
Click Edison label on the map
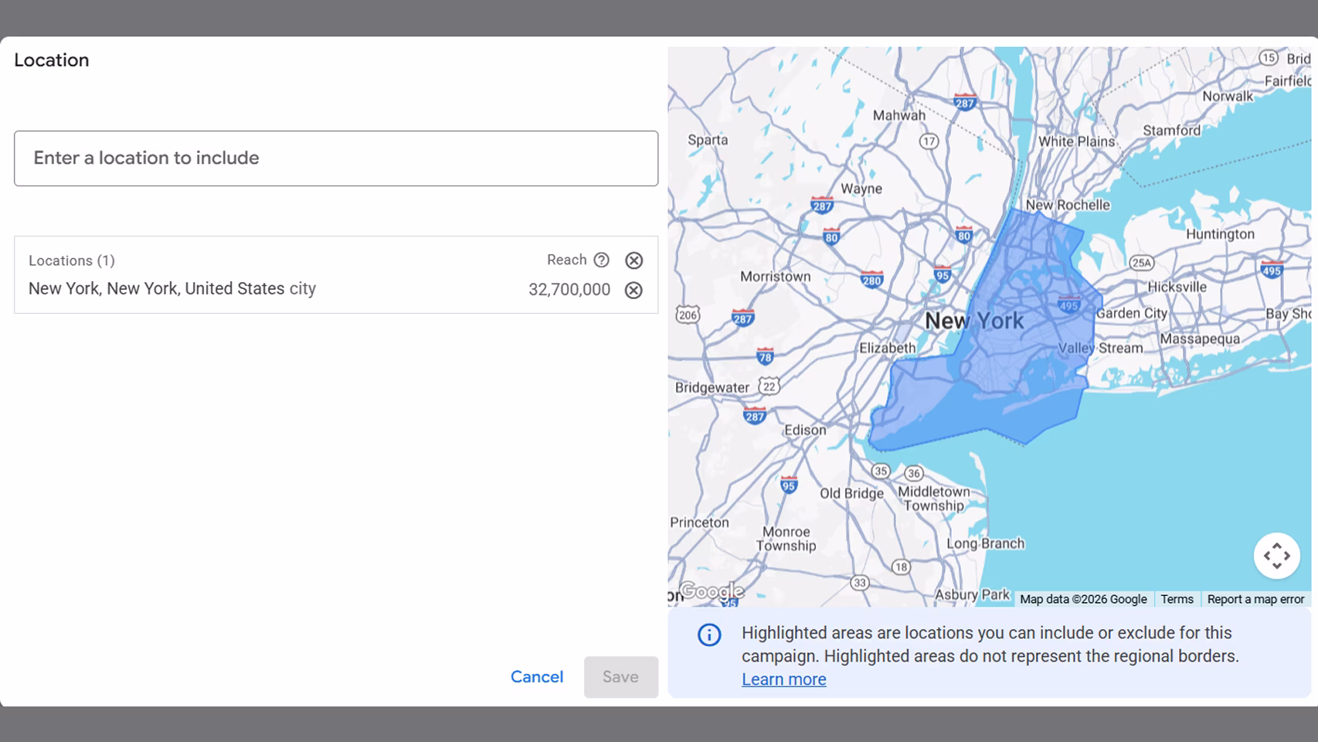tap(805, 430)
